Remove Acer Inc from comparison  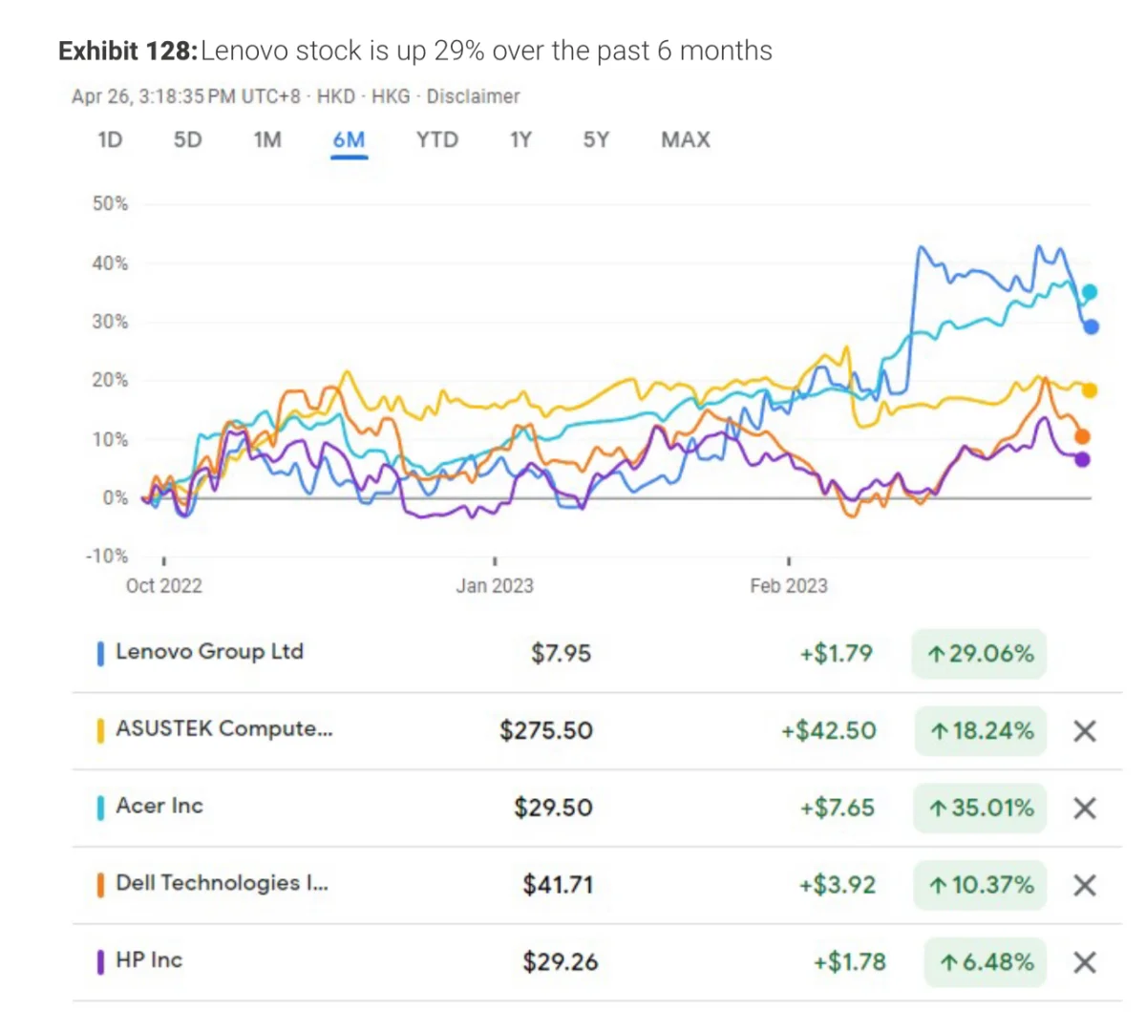pyautogui.click(x=1084, y=809)
